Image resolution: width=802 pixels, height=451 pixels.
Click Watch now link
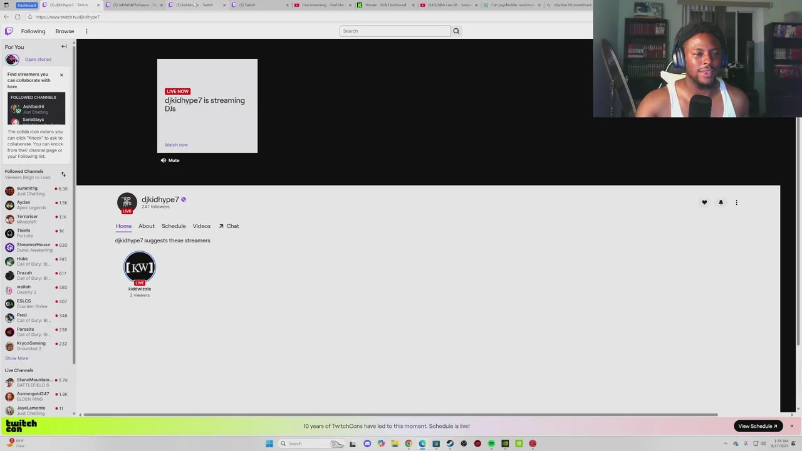(176, 145)
